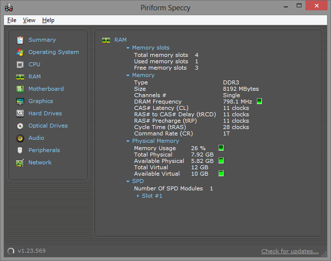Click the Audio speaker icon
Image resolution: width=331 pixels, height=261 pixels.
tap(20, 138)
